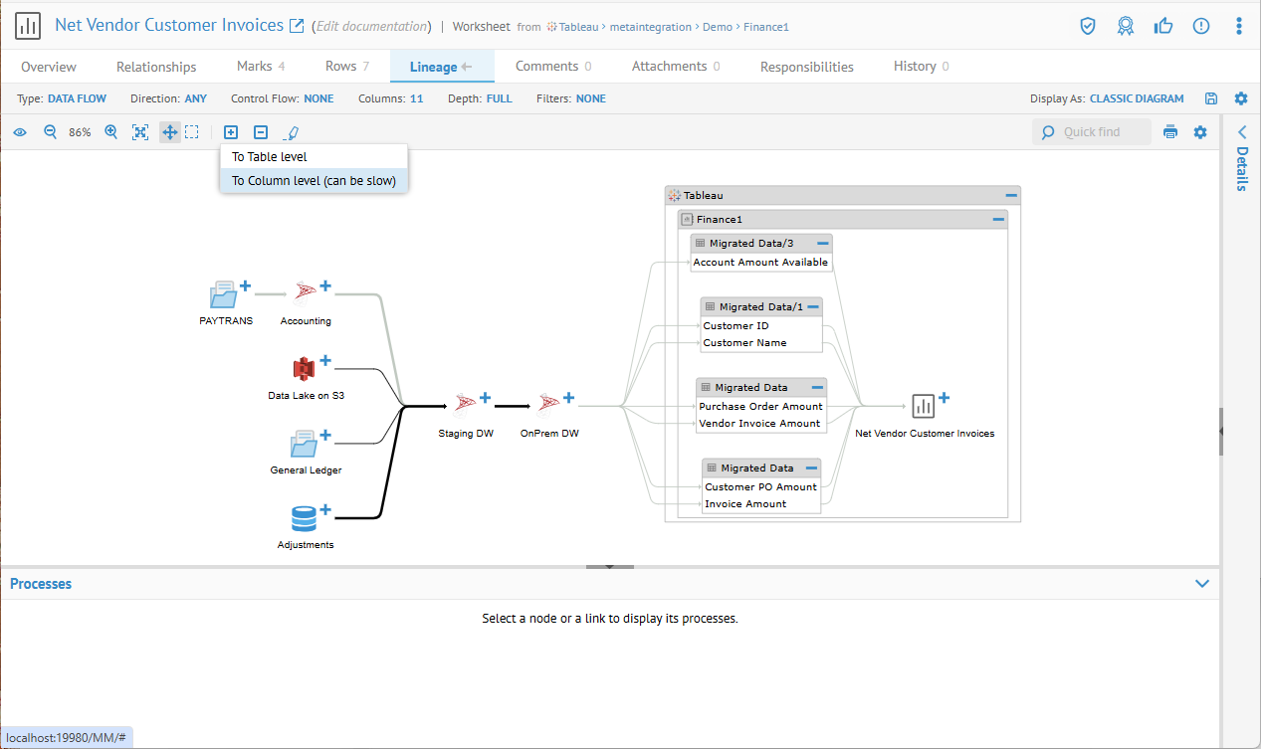Collapse the Processes panel chevron
Screen dimensions: 1261x749
[x=1202, y=584]
